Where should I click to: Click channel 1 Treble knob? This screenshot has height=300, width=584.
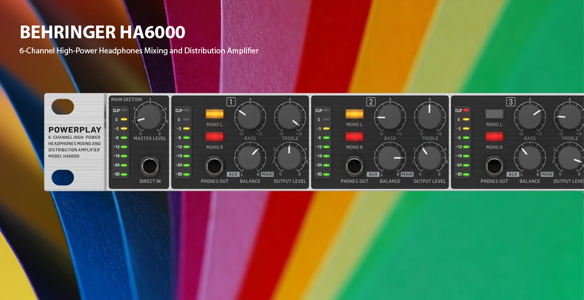point(290,117)
